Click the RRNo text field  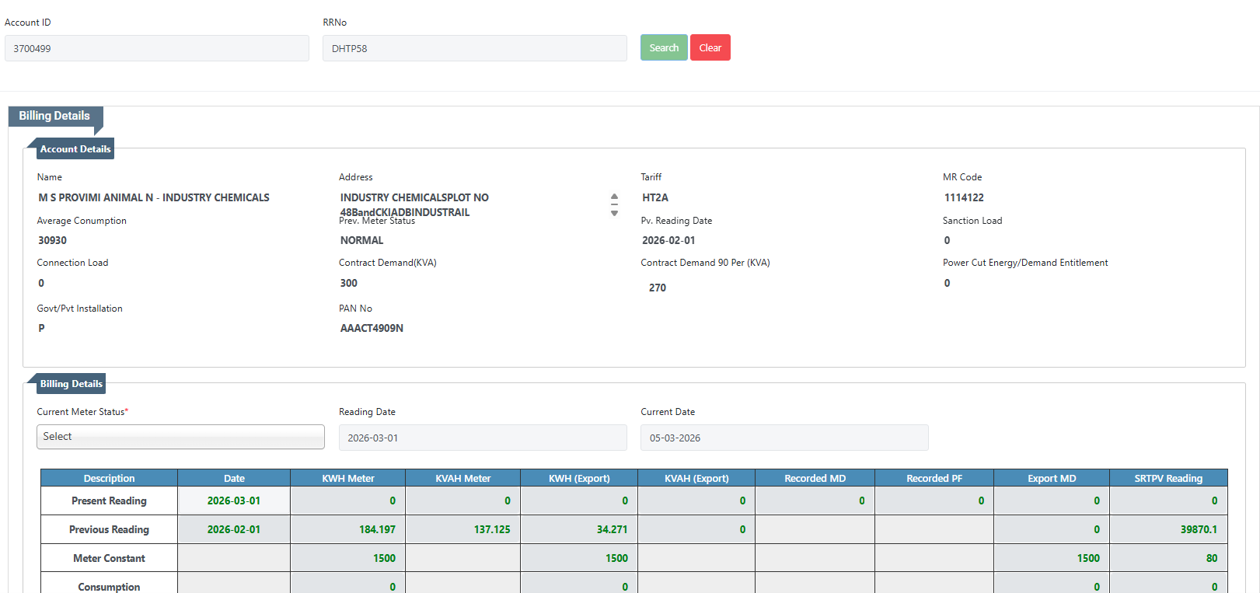[474, 48]
